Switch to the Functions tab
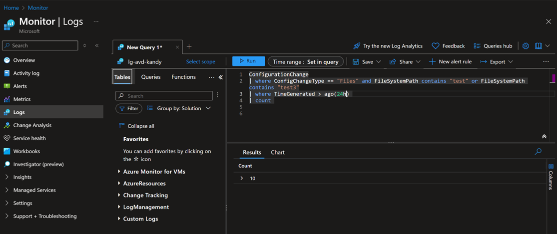557x234 pixels. click(184, 77)
